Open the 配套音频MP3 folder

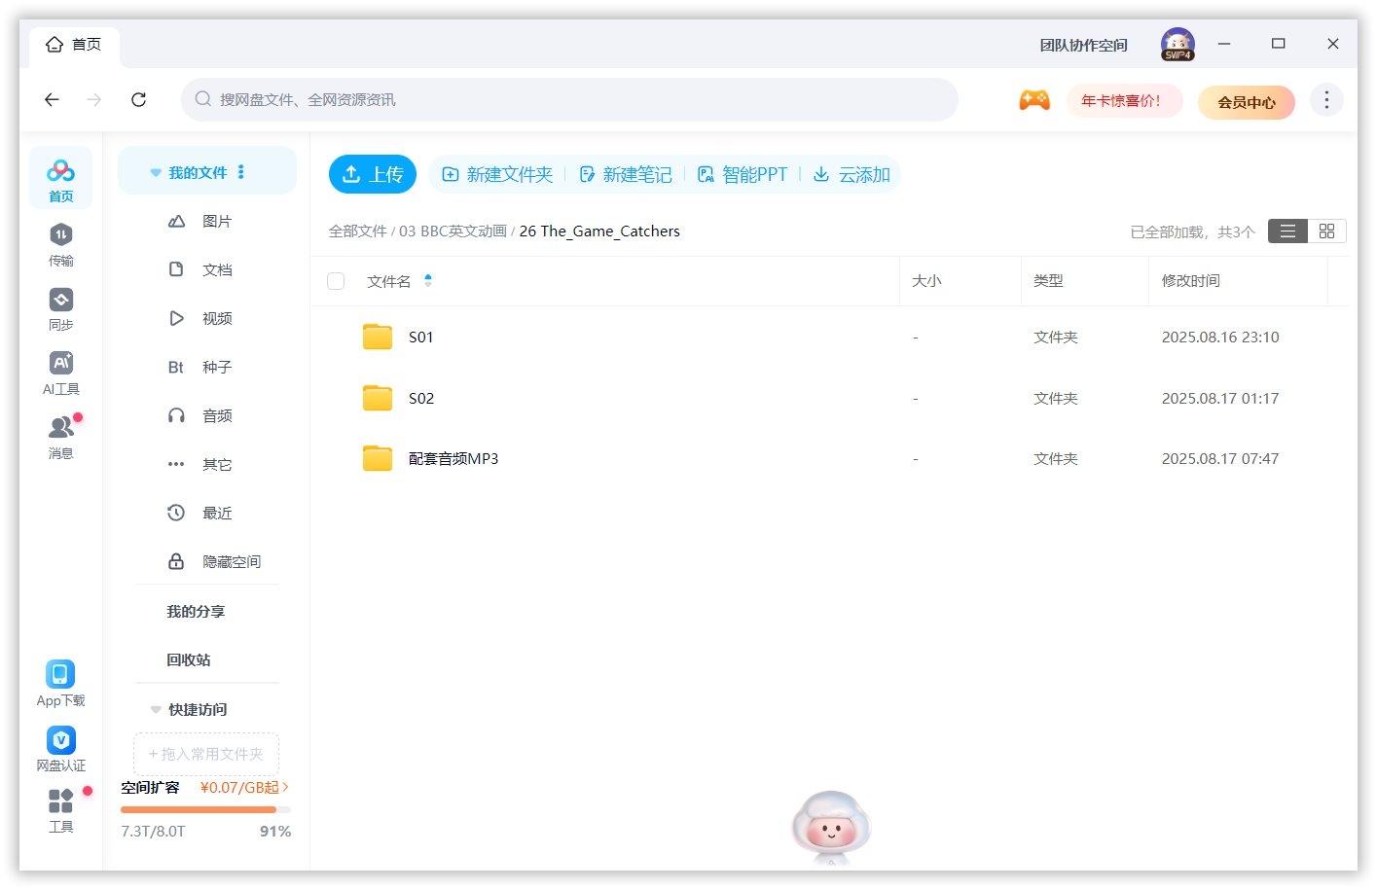[x=455, y=458]
